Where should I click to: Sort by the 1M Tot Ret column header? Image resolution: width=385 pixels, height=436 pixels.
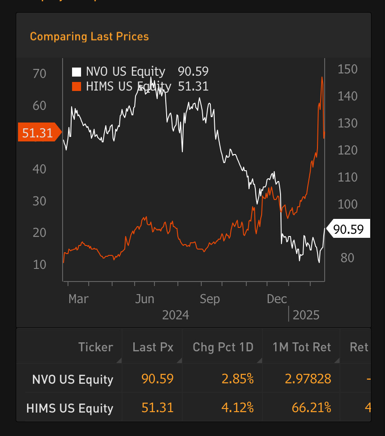click(x=302, y=347)
